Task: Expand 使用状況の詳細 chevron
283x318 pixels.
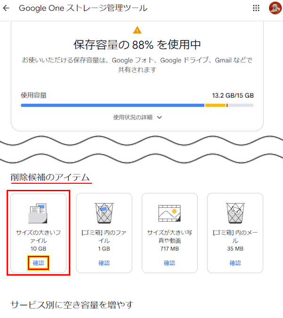Action: [159, 117]
